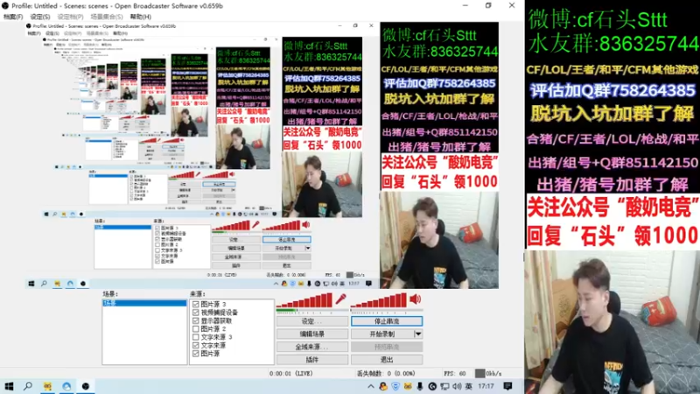This screenshot has width=700, height=394.
Task: Click the 退出 exit button
Action: (x=387, y=360)
